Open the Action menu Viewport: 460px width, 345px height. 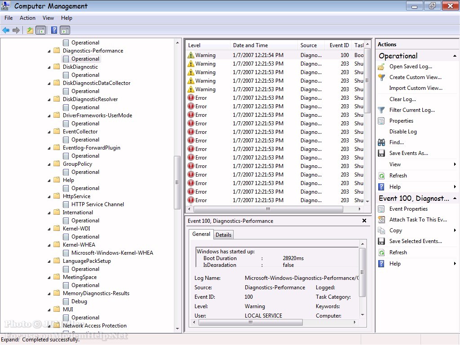[27, 18]
